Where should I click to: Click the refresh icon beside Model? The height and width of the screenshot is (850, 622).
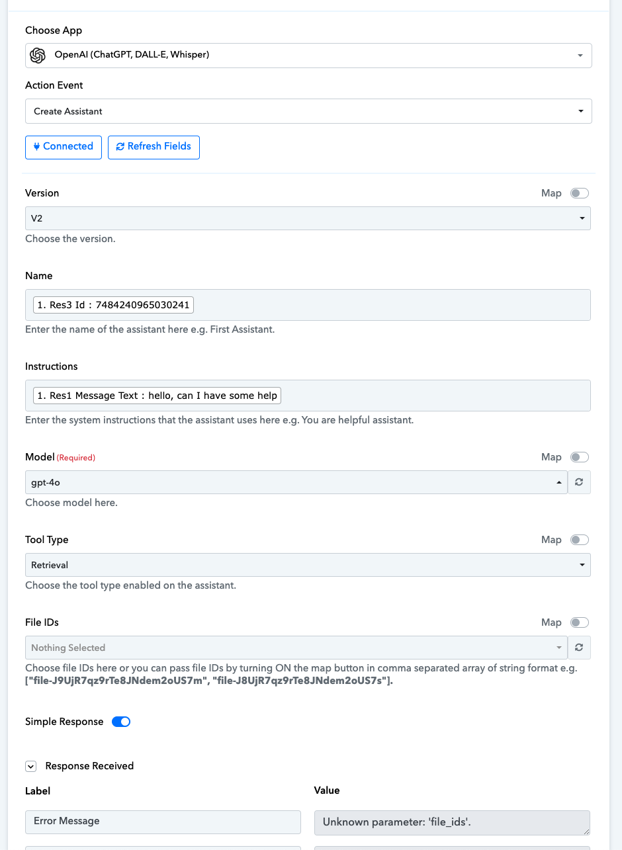click(x=579, y=482)
